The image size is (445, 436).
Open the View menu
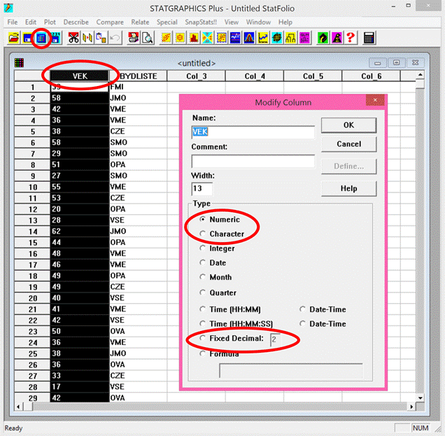(x=232, y=22)
